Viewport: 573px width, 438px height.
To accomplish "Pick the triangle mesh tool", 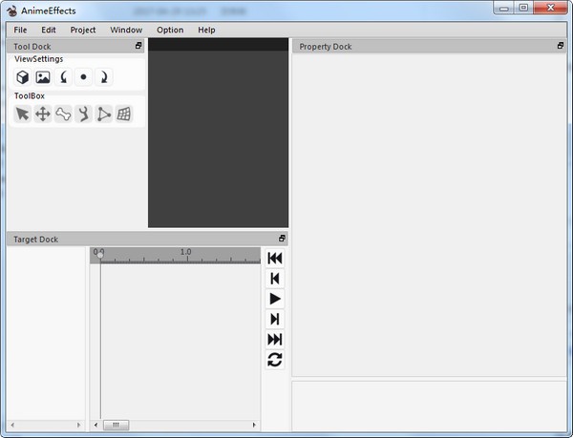I will point(104,115).
